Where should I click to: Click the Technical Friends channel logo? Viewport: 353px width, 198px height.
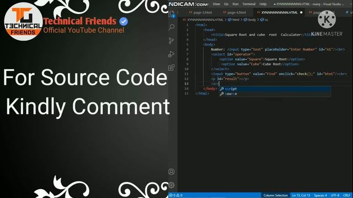23,22
